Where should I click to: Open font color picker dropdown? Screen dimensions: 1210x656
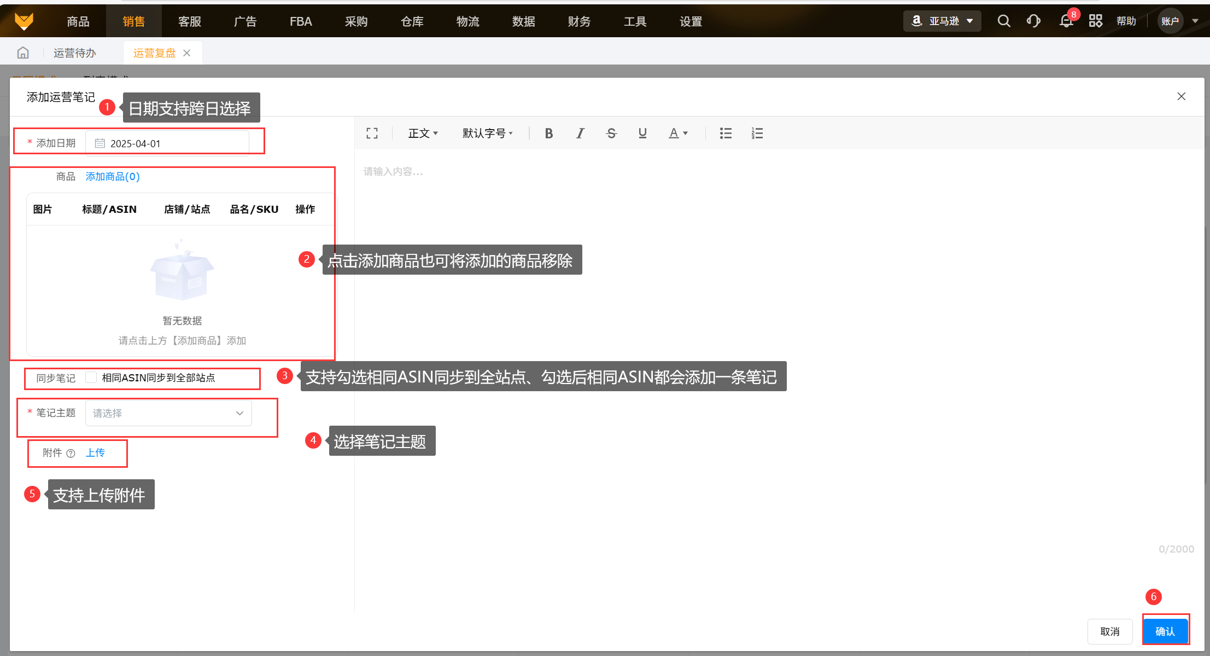click(x=678, y=133)
